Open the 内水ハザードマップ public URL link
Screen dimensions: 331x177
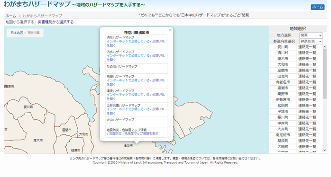tap(136, 58)
